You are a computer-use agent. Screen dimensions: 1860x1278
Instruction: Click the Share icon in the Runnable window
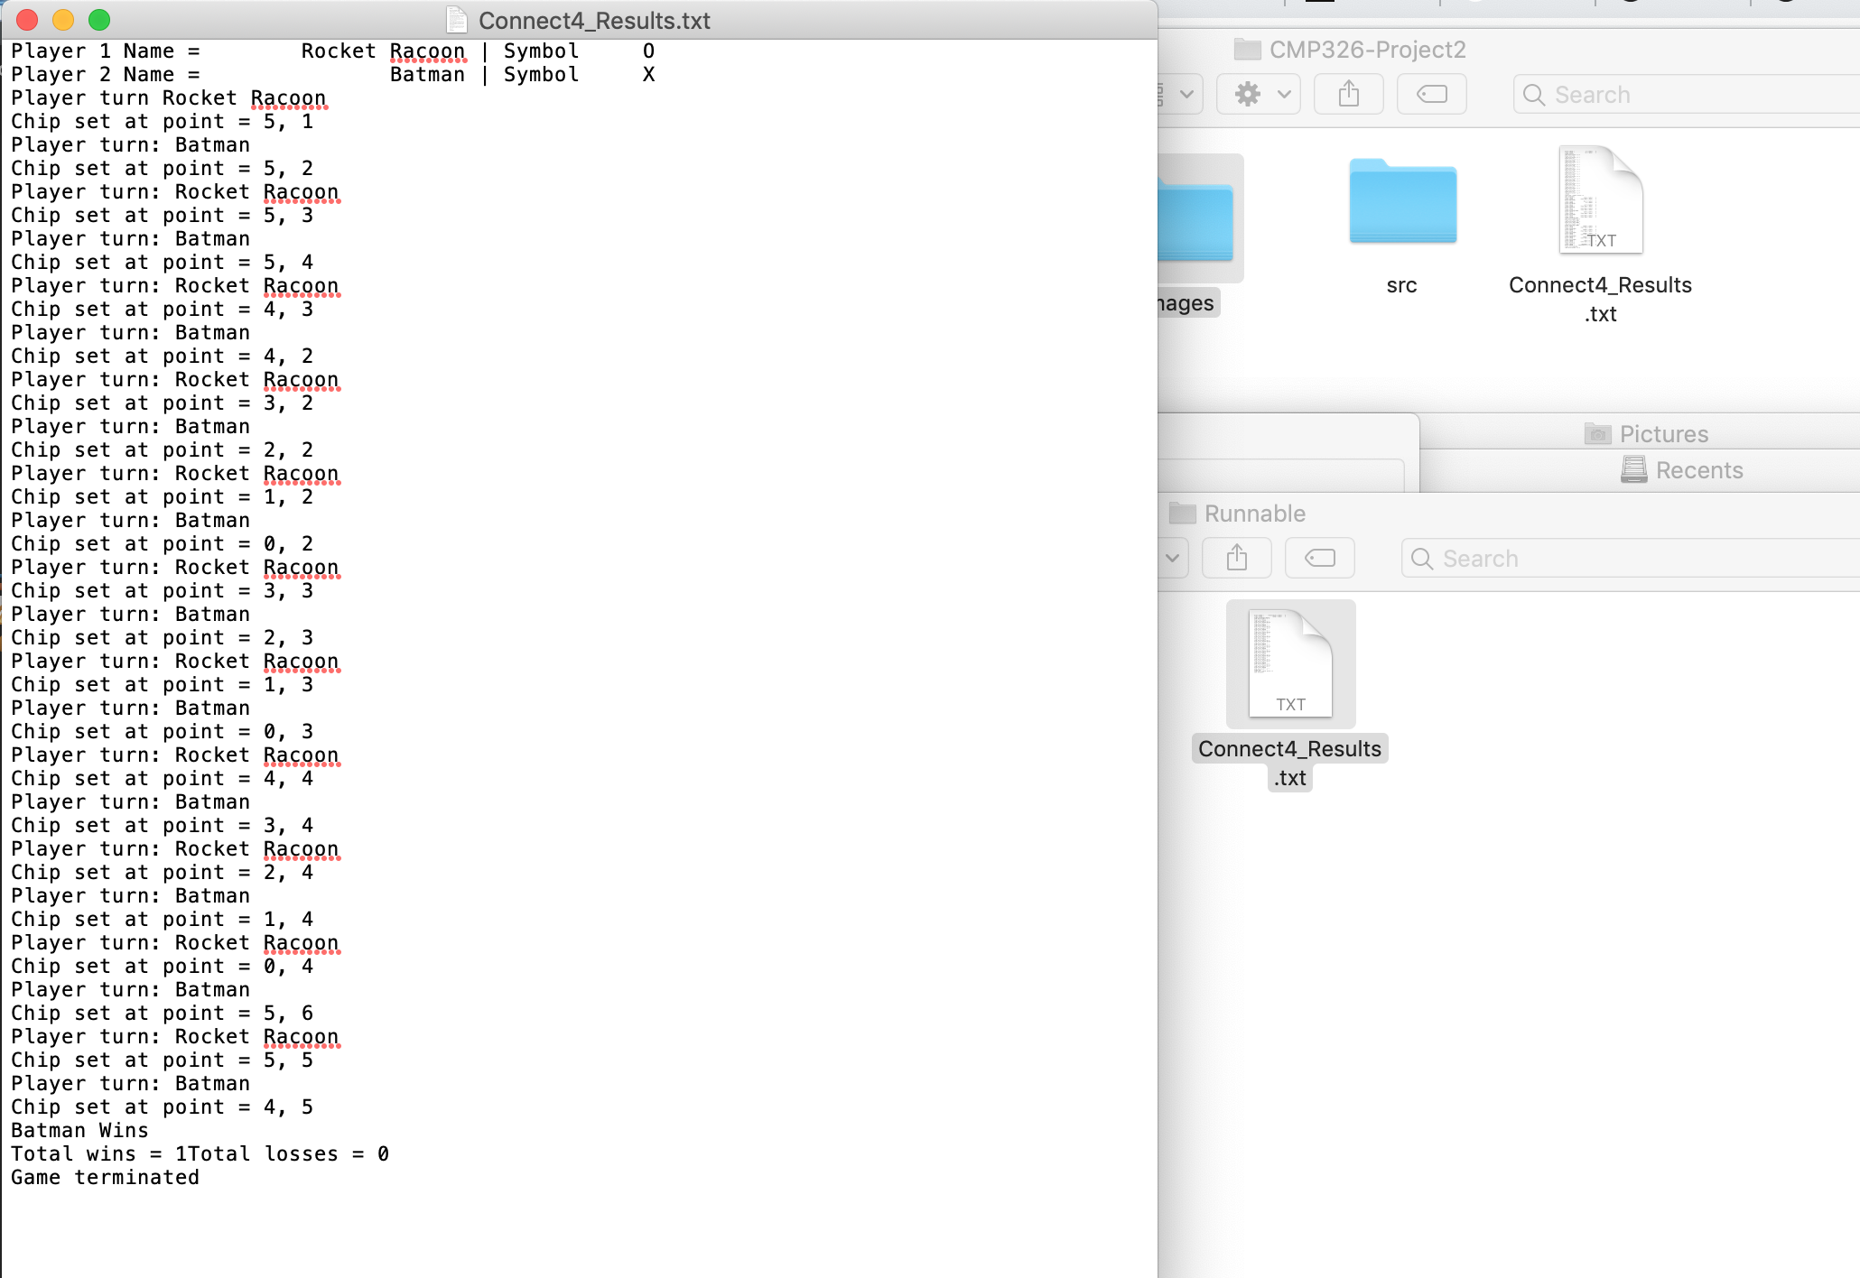[x=1236, y=557]
